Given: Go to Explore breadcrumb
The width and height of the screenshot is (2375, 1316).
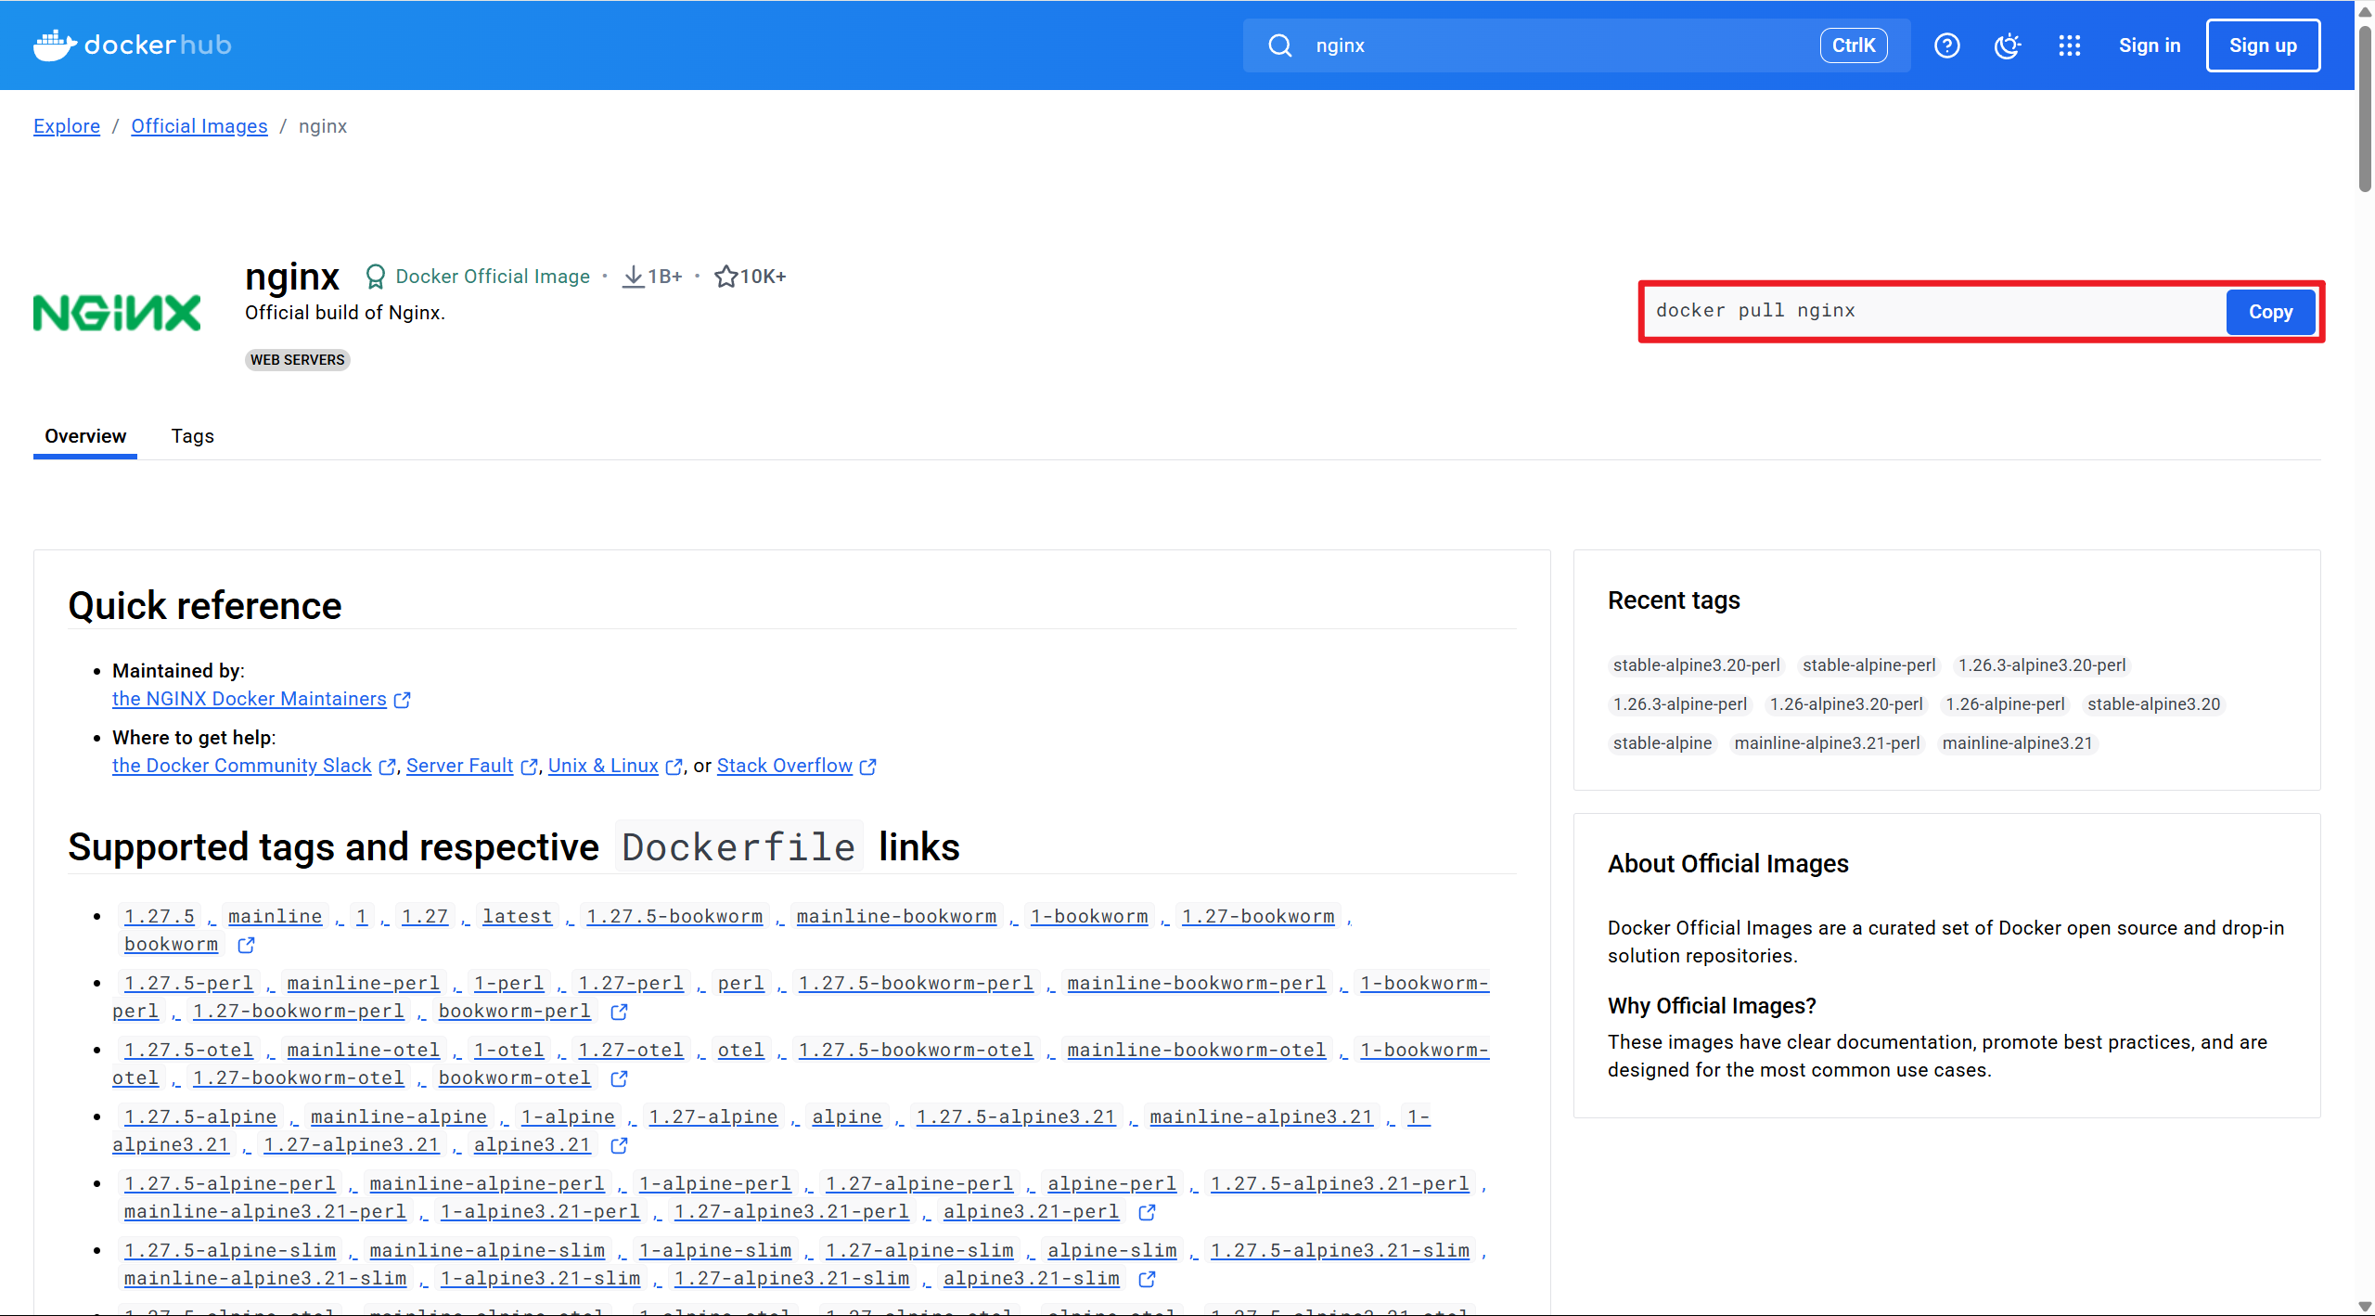Looking at the screenshot, I should click(x=67, y=126).
